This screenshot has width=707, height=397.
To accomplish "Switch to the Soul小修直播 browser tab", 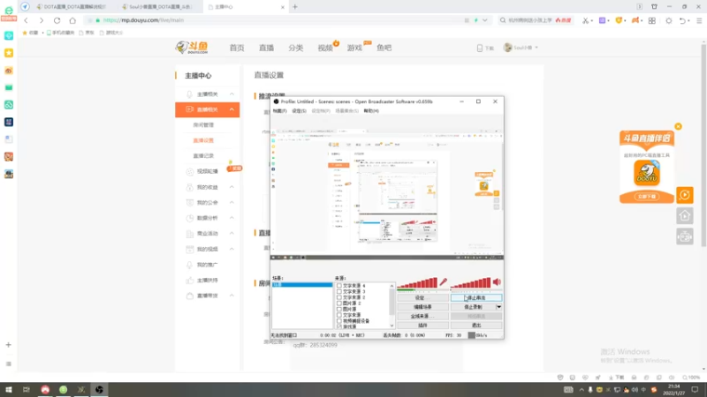I will (x=160, y=7).
